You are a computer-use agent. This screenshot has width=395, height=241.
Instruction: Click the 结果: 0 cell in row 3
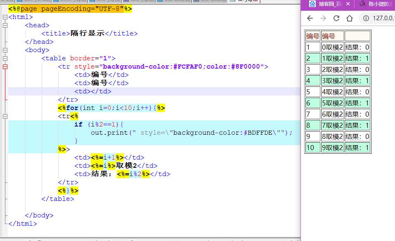coord(357,69)
